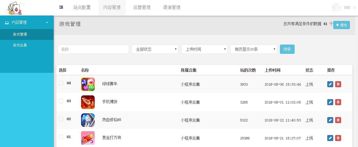This screenshot has width=358, height=147.
Task: Click edit icon for 赏金打方块
Action: pos(330,138)
